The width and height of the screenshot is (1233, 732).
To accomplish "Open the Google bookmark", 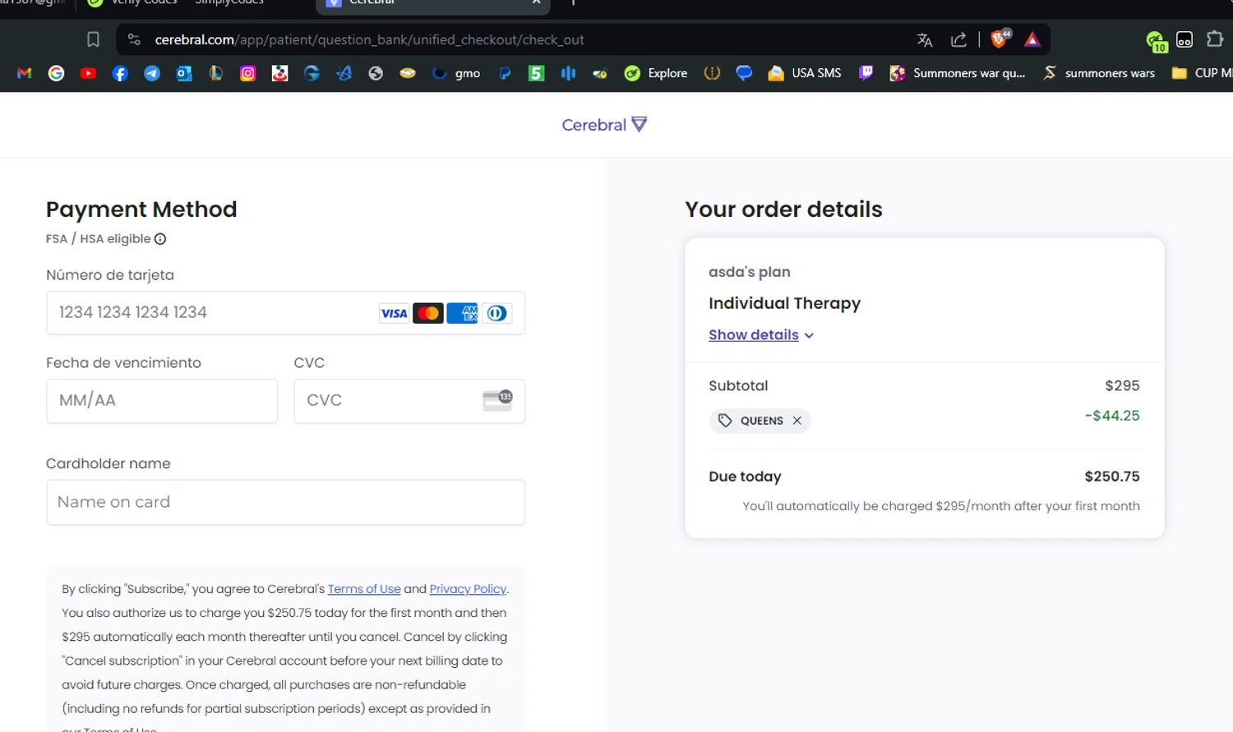I will tap(56, 73).
